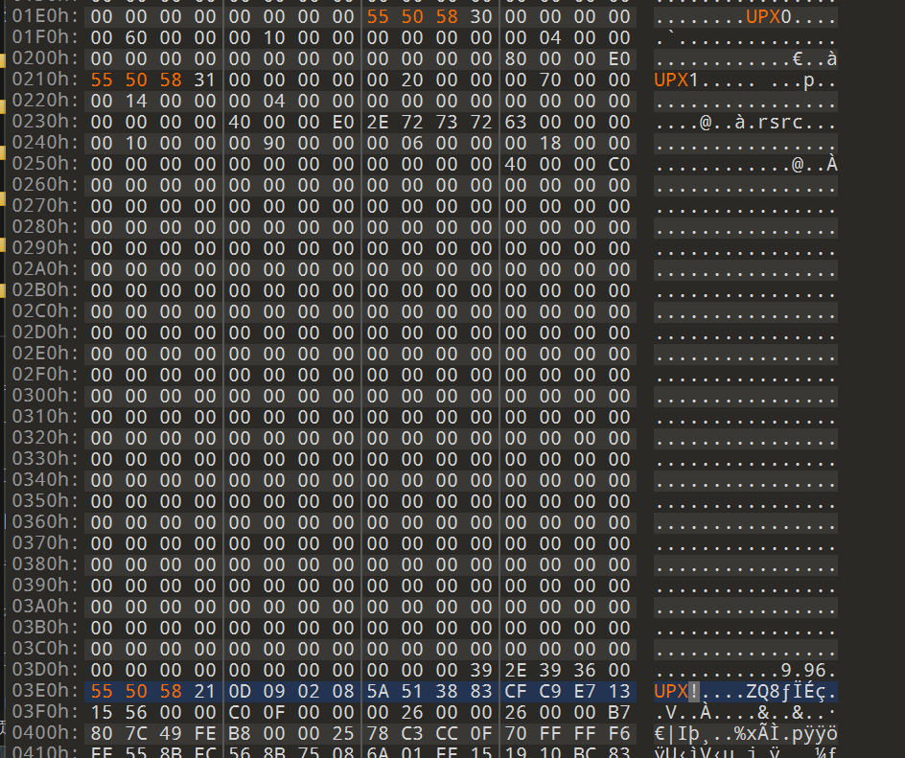The height and width of the screenshot is (758, 905).
Task: Select offset label 03A0h
Action: point(44,607)
